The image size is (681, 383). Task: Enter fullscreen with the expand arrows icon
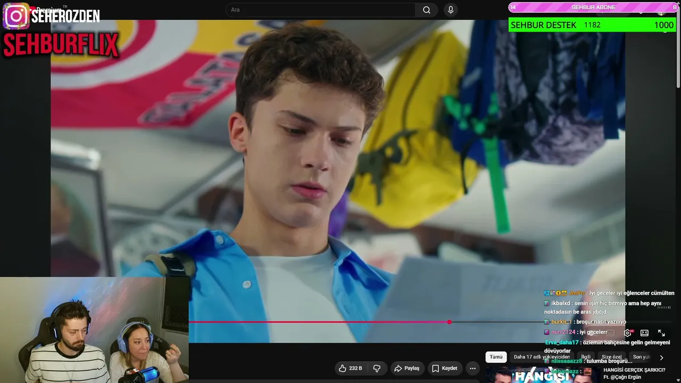tap(661, 333)
